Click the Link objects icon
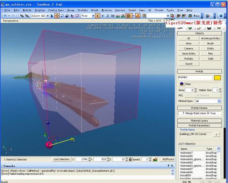This screenshot has height=183, width=228. [22, 16]
